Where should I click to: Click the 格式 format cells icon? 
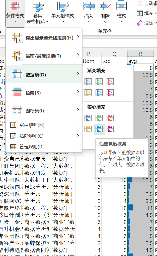[x=121, y=6]
